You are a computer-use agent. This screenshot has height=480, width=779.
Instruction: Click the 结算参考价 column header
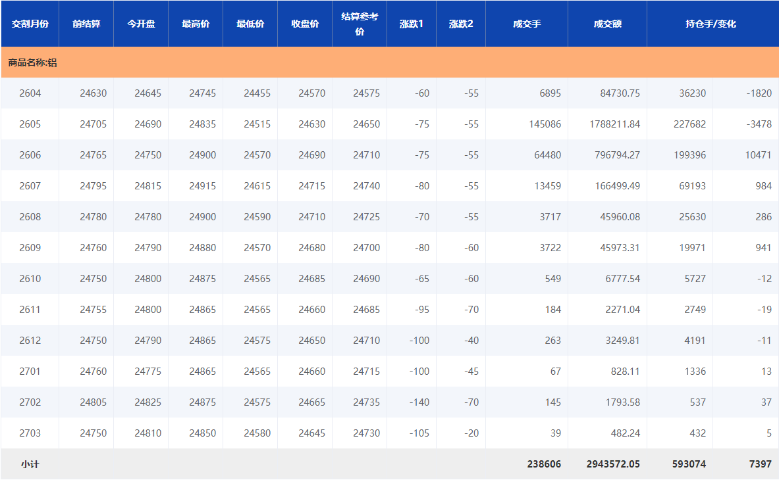tap(360, 24)
